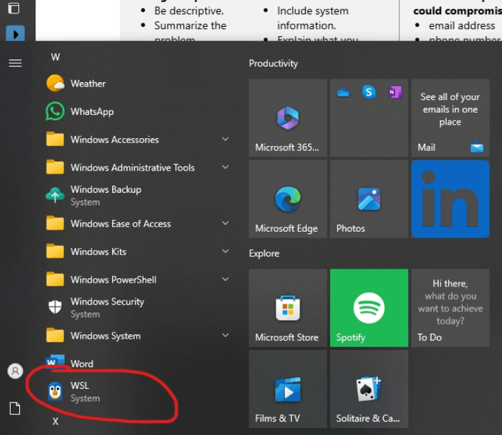Expand the Start hamburger menu
502x435 pixels.
(15, 63)
